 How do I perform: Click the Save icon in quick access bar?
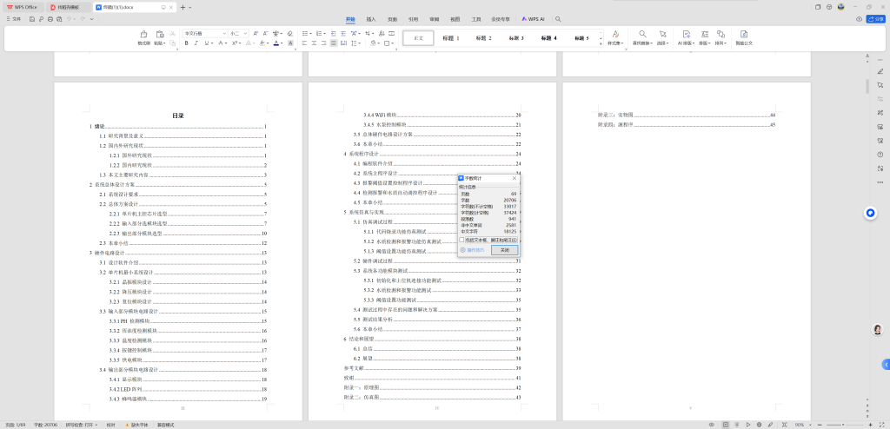tap(30, 18)
